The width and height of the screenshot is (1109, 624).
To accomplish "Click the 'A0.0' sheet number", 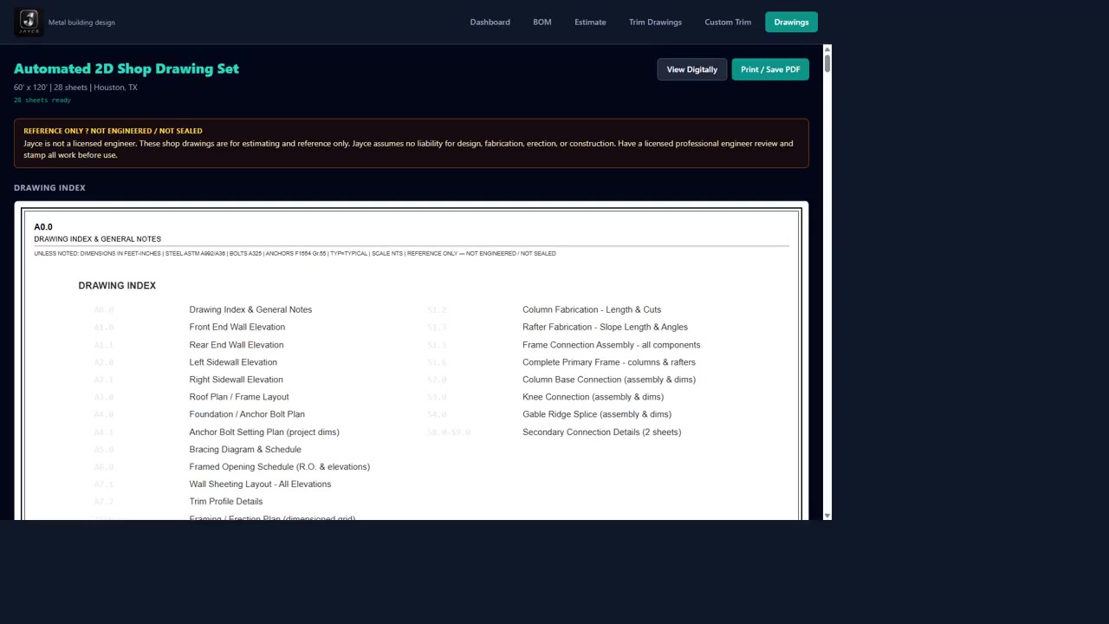I will (x=43, y=227).
